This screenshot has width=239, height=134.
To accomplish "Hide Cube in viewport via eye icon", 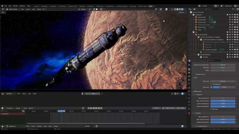I will 232,30.
